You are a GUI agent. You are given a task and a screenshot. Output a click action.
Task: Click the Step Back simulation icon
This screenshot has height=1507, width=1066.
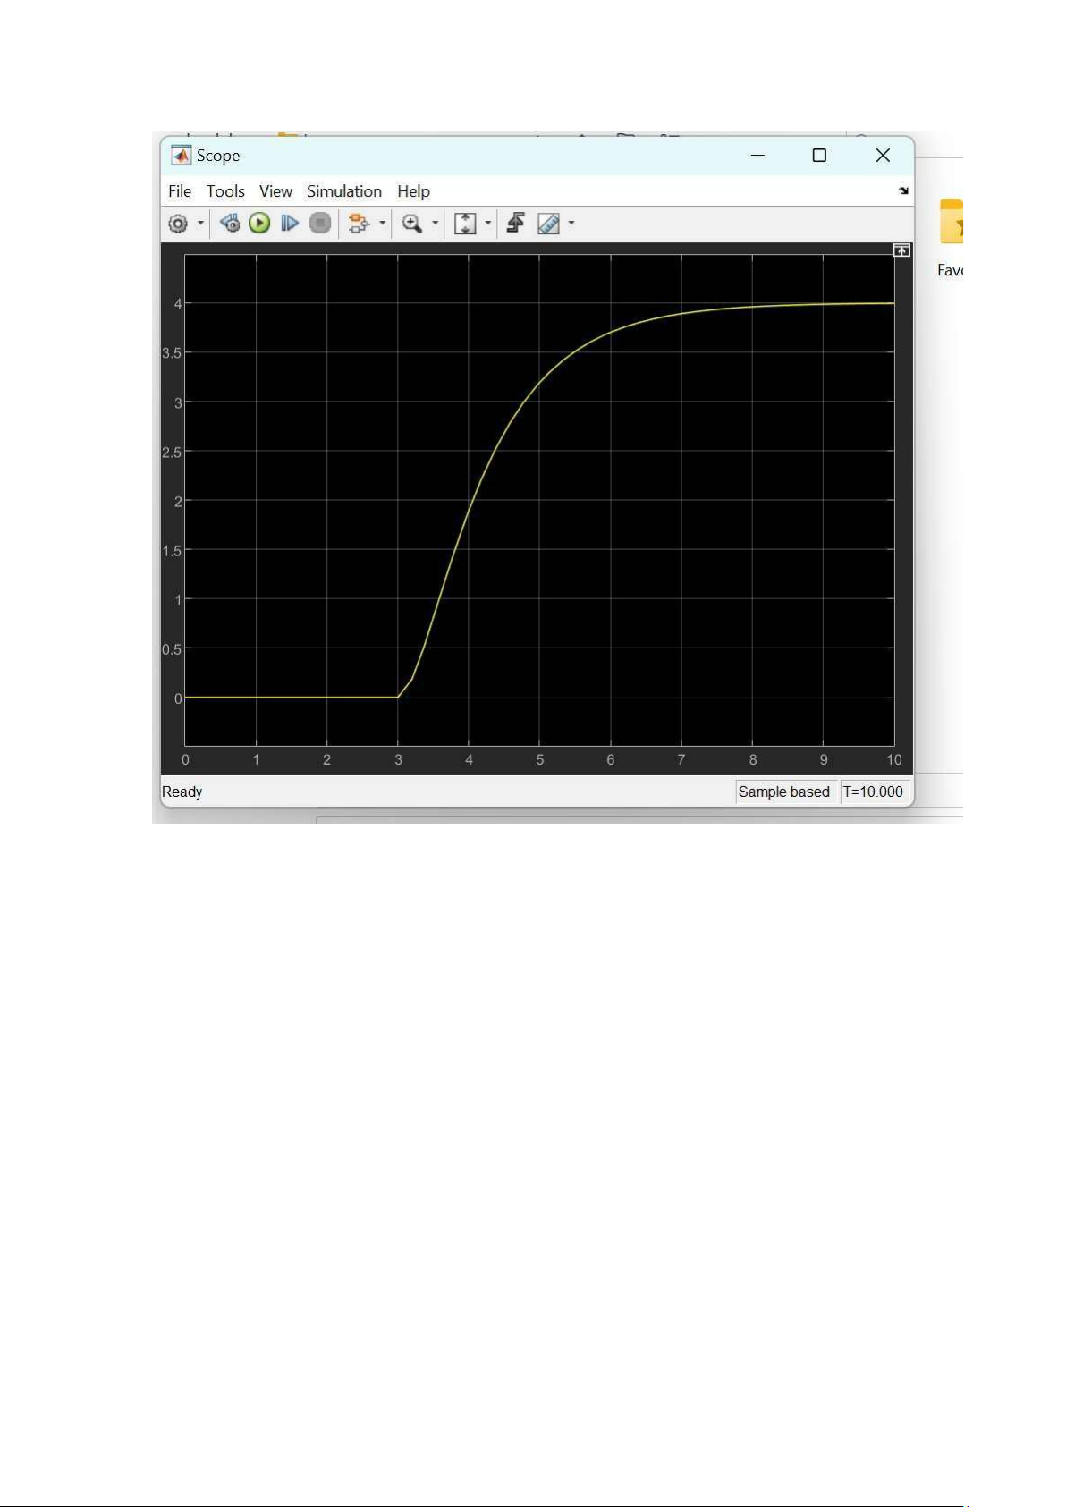[x=230, y=224]
